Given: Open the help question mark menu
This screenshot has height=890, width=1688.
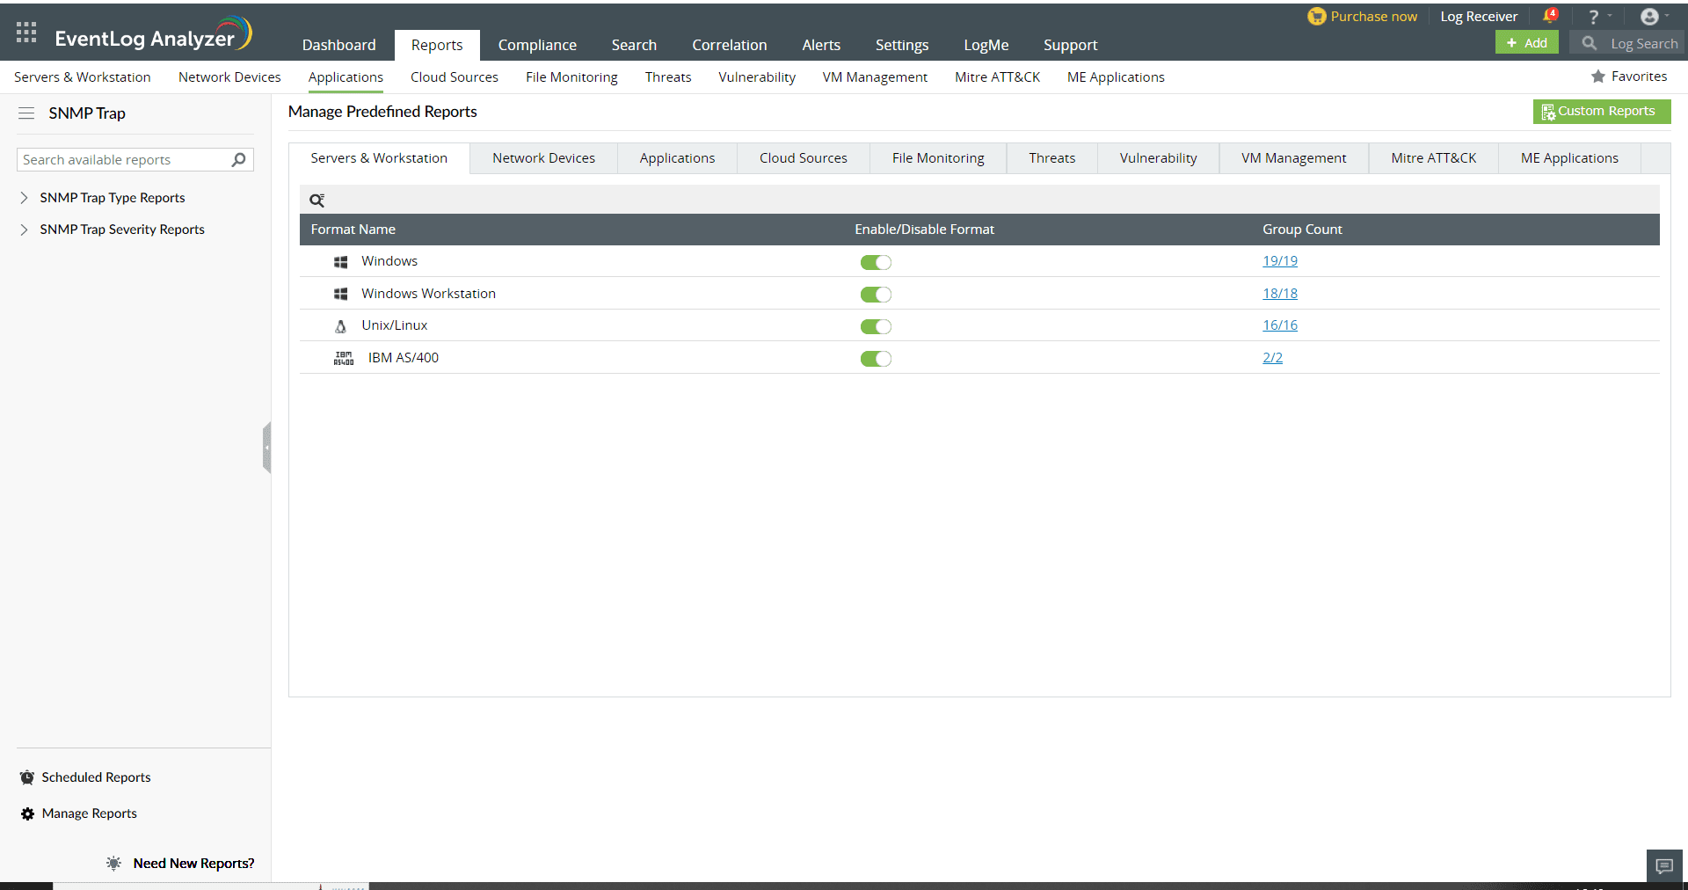Looking at the screenshot, I should click(x=1593, y=17).
